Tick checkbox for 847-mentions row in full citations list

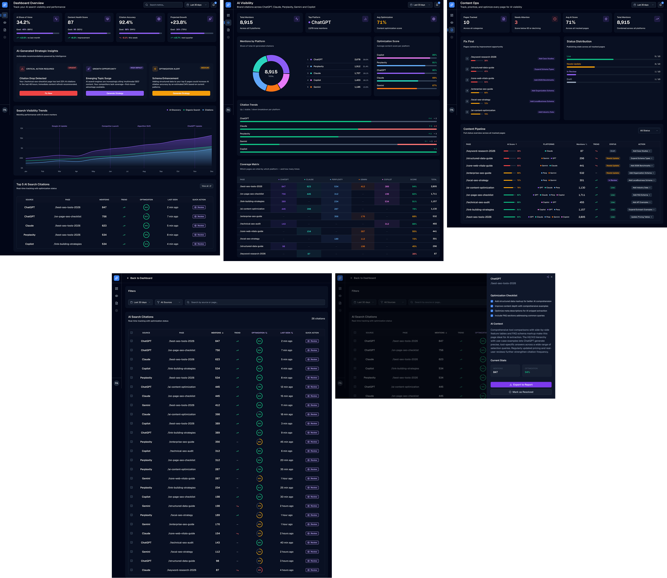pyautogui.click(x=131, y=341)
